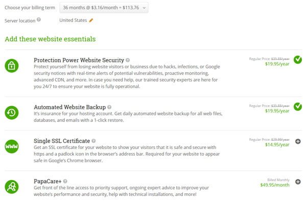Open help for Protection Power Website Security

tap(128, 60)
